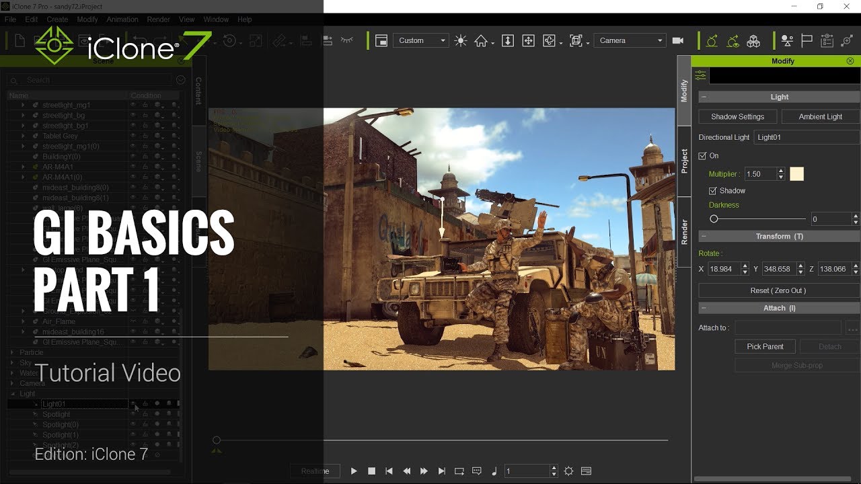Image resolution: width=861 pixels, height=484 pixels.
Task: Click the video camera icon next to Camera
Action: pyautogui.click(x=678, y=40)
